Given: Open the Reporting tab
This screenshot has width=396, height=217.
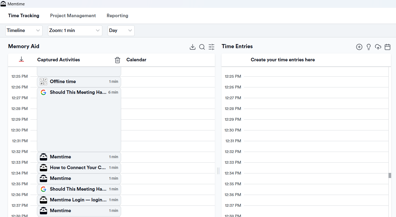Looking at the screenshot, I should [117, 16].
